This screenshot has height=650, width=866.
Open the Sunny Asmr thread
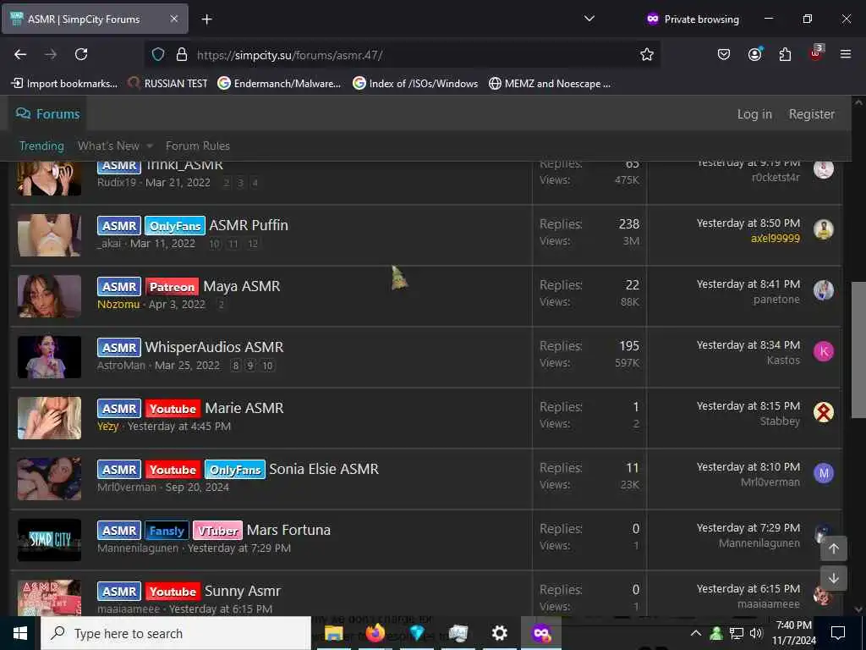pyautogui.click(x=243, y=591)
